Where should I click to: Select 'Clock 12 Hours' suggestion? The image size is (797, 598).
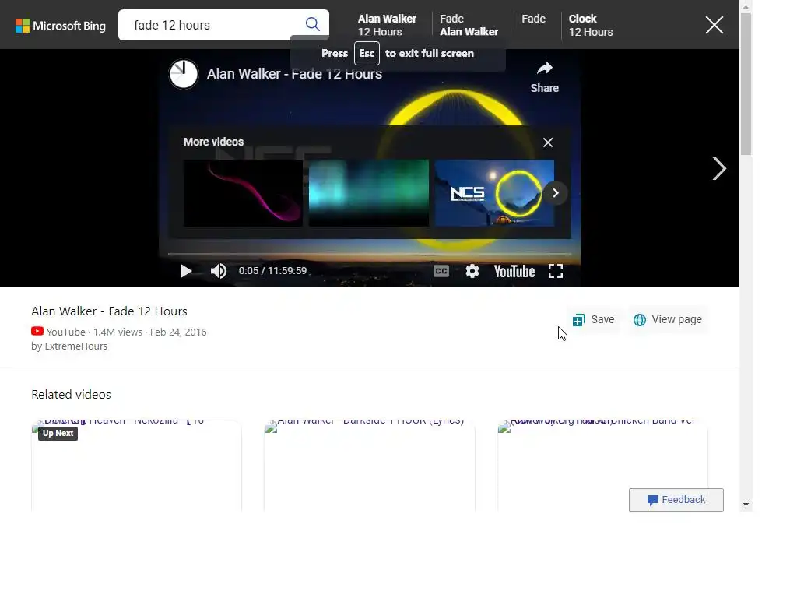591,25
